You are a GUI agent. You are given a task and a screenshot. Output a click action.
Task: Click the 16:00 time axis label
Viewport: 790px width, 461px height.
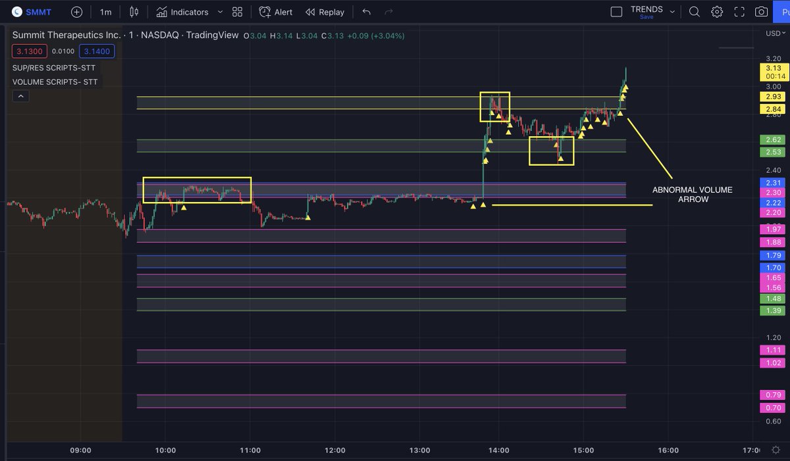(x=668, y=450)
